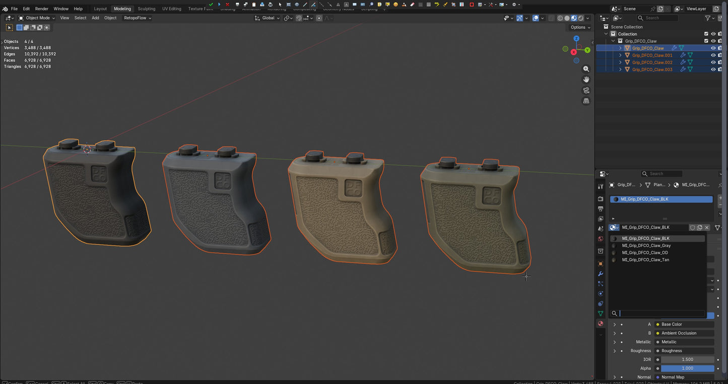Click the duplicate material icon
Viewport: 728px width, 384px height.
pos(700,227)
